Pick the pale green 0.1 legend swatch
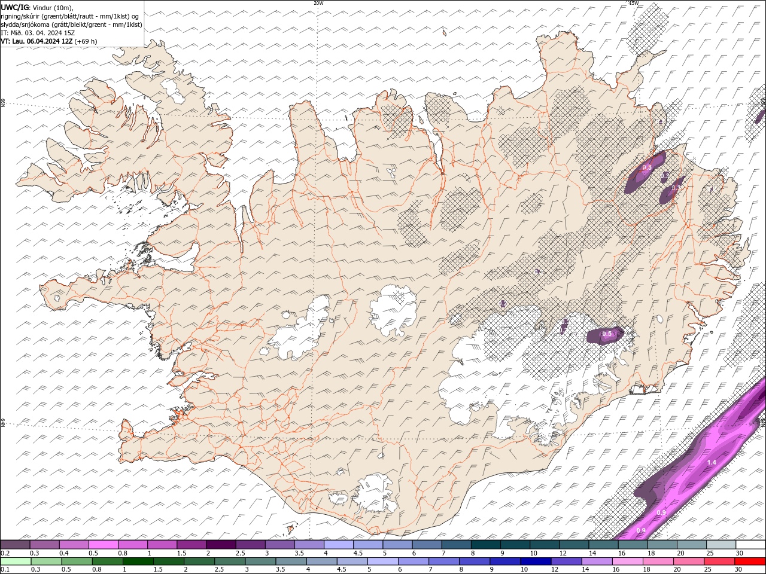Screen dimensions: 766x574 (16, 561)
